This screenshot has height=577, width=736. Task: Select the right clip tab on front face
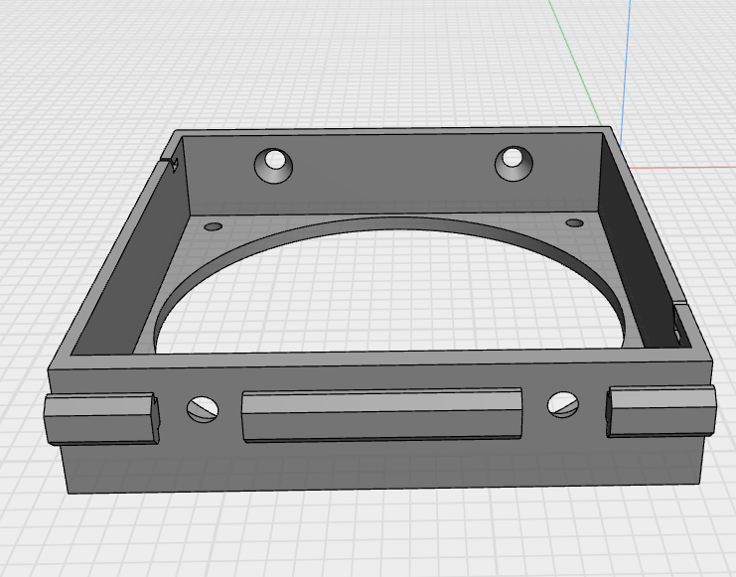coord(661,411)
